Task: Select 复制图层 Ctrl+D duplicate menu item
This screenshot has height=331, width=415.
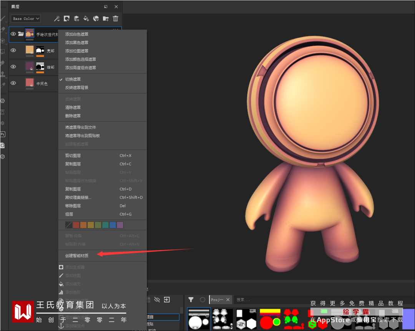Action: (x=103, y=189)
